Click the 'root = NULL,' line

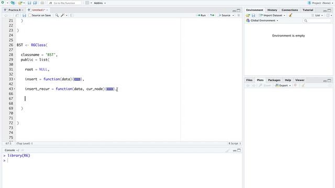click(37, 69)
